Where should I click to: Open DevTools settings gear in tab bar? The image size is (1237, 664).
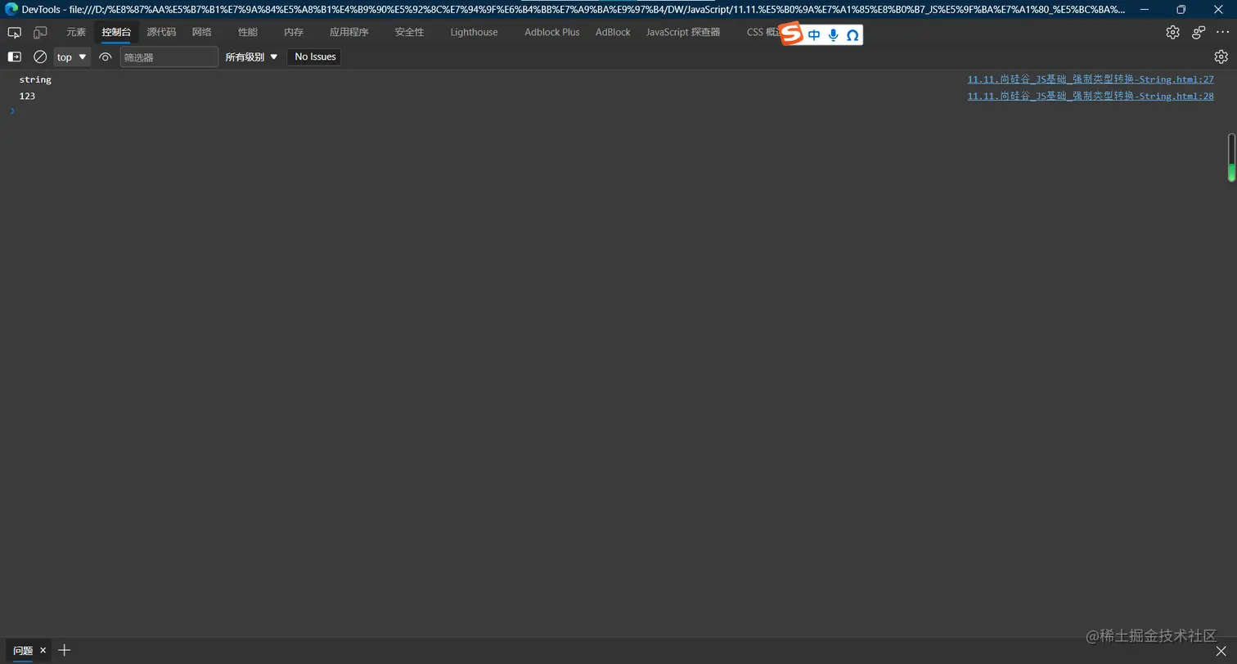coord(1172,33)
